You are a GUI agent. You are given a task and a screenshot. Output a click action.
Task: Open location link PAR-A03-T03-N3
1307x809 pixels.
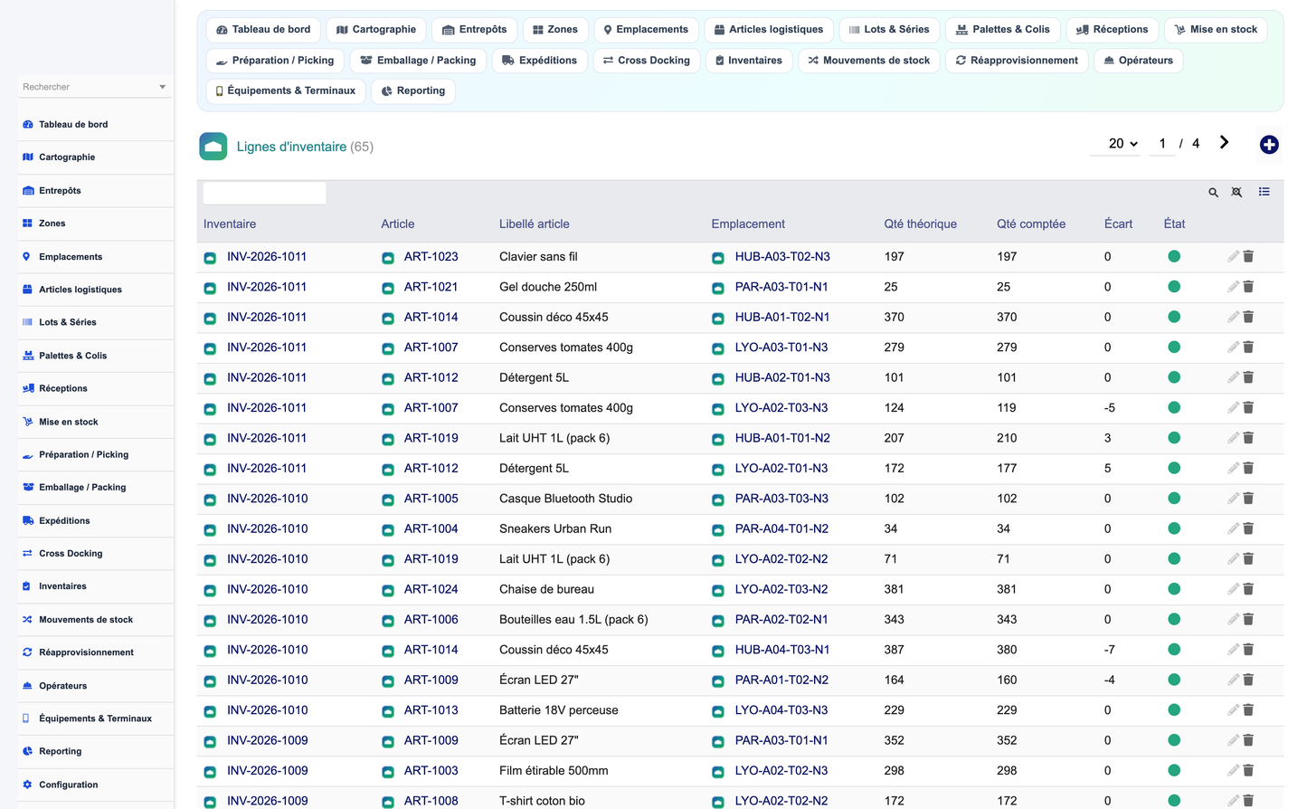782,499
